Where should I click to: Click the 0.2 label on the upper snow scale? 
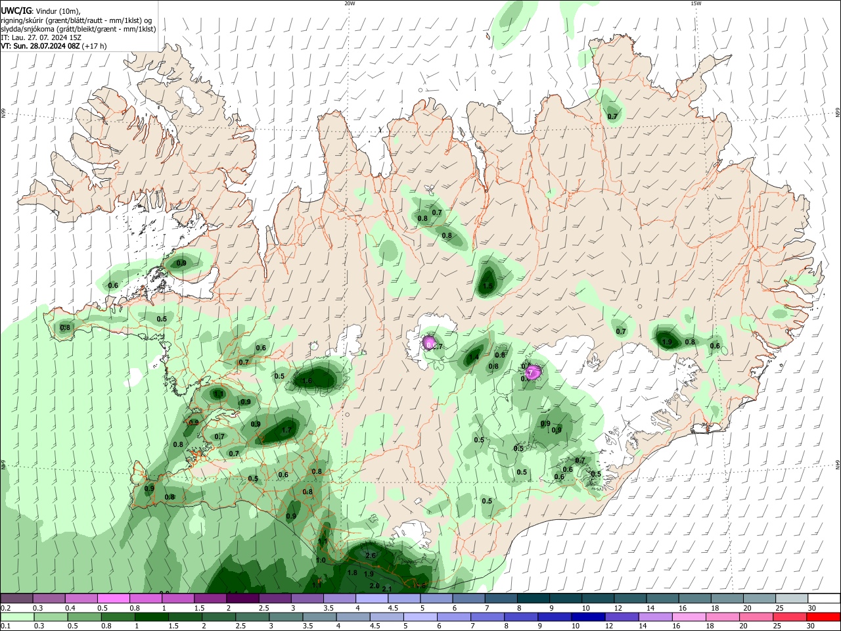point(5,608)
